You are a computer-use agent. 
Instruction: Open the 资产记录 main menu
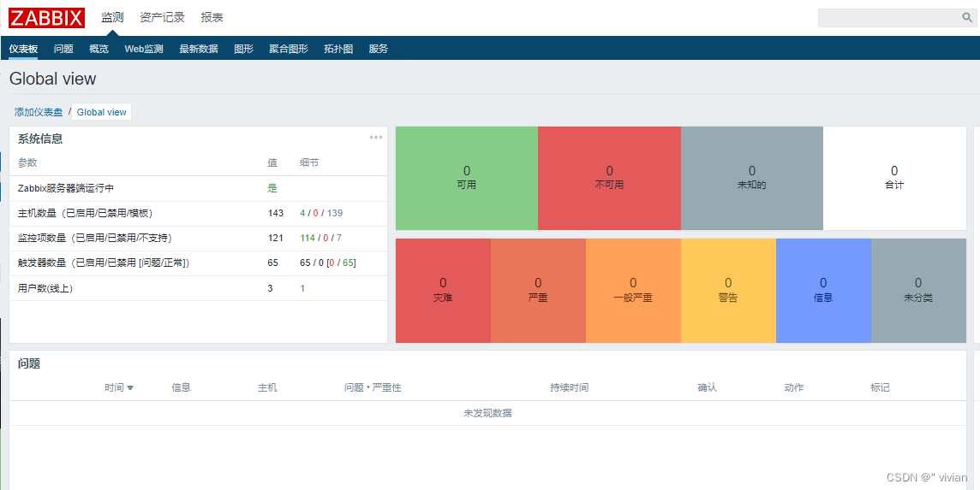tap(162, 17)
